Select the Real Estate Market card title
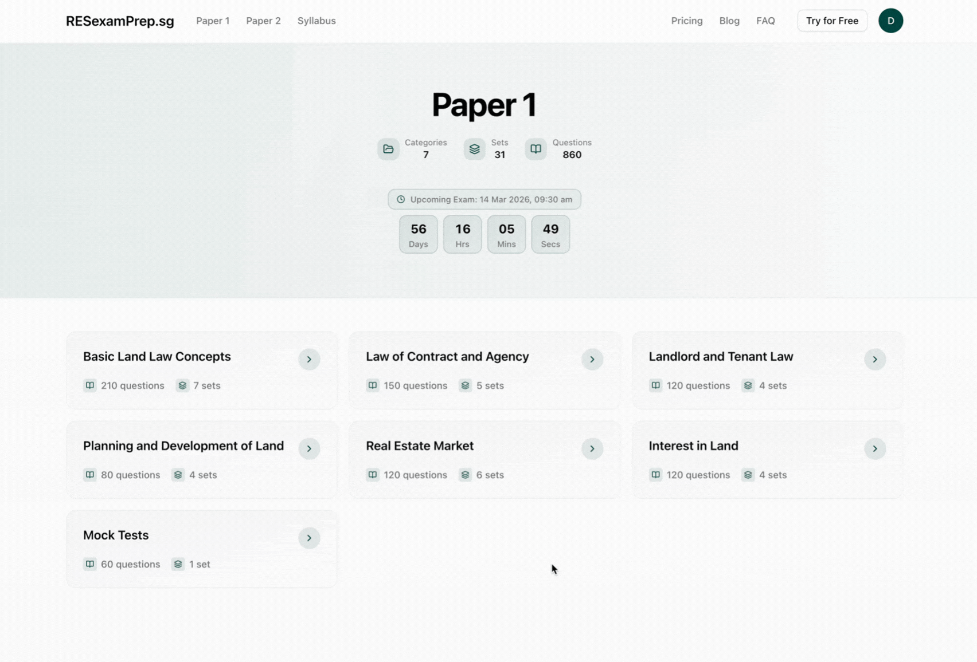Screen dimensions: 977x662 [419, 446]
